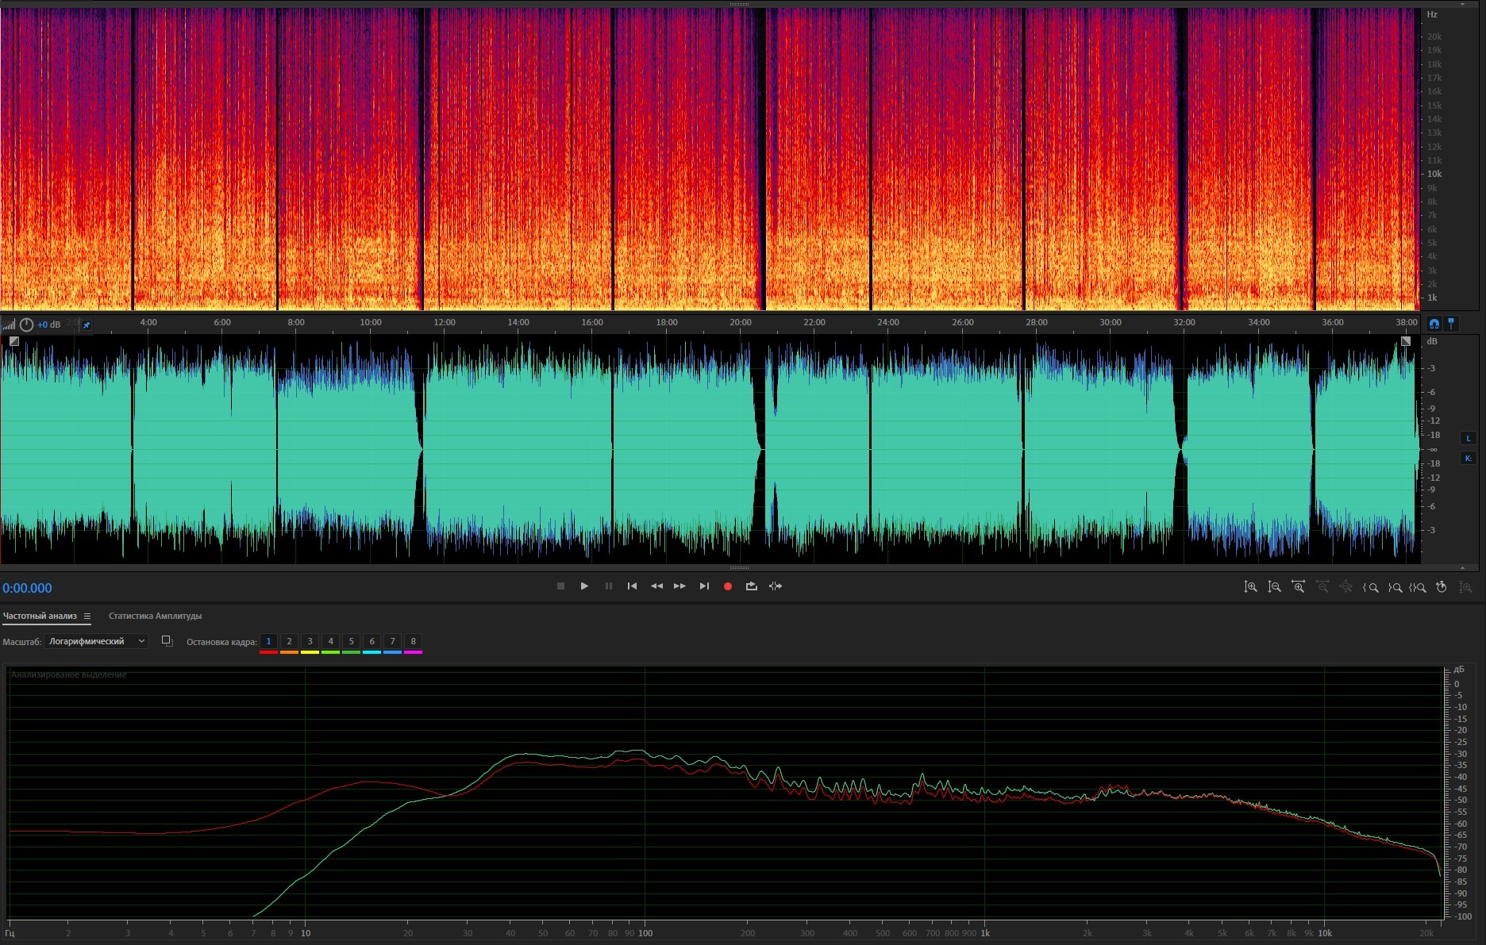Viewport: 1486px width, 945px height.
Task: Toggle the left channel L button
Action: (1468, 438)
